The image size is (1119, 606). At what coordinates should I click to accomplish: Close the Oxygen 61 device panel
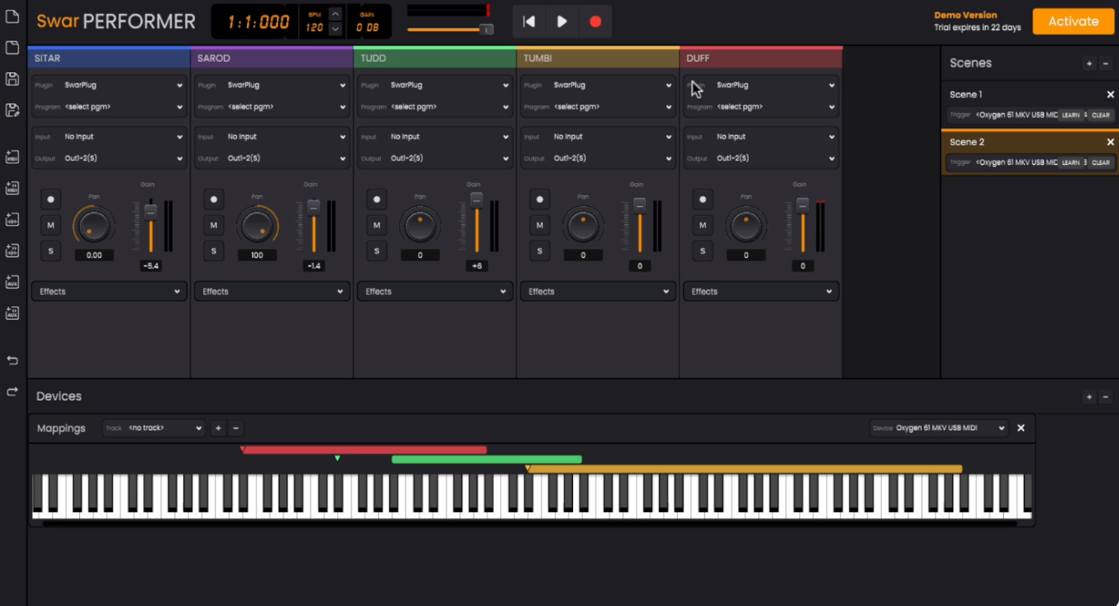click(1021, 428)
